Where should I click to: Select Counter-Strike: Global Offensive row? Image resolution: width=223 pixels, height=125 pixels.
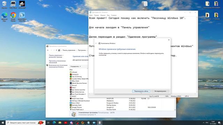79,79
